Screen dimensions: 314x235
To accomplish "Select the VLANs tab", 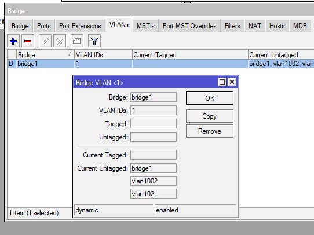I will (x=119, y=25).
